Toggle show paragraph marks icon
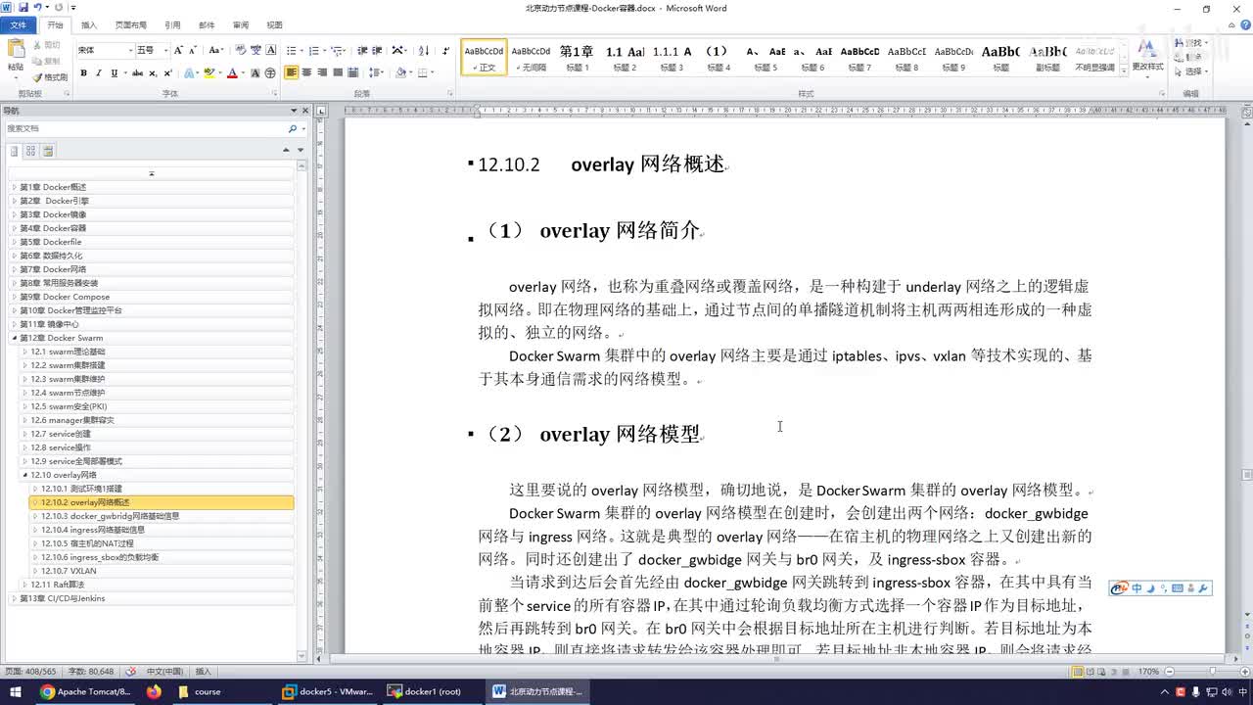1253x705 pixels. tap(446, 50)
